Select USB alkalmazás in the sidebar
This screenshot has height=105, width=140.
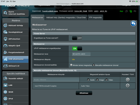click(x=15, y=59)
